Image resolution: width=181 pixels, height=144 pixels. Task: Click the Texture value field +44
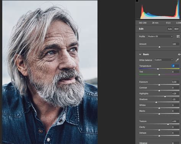175,121
